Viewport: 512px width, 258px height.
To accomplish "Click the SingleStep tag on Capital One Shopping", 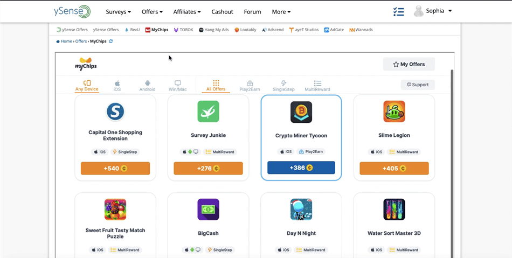I will [125, 152].
